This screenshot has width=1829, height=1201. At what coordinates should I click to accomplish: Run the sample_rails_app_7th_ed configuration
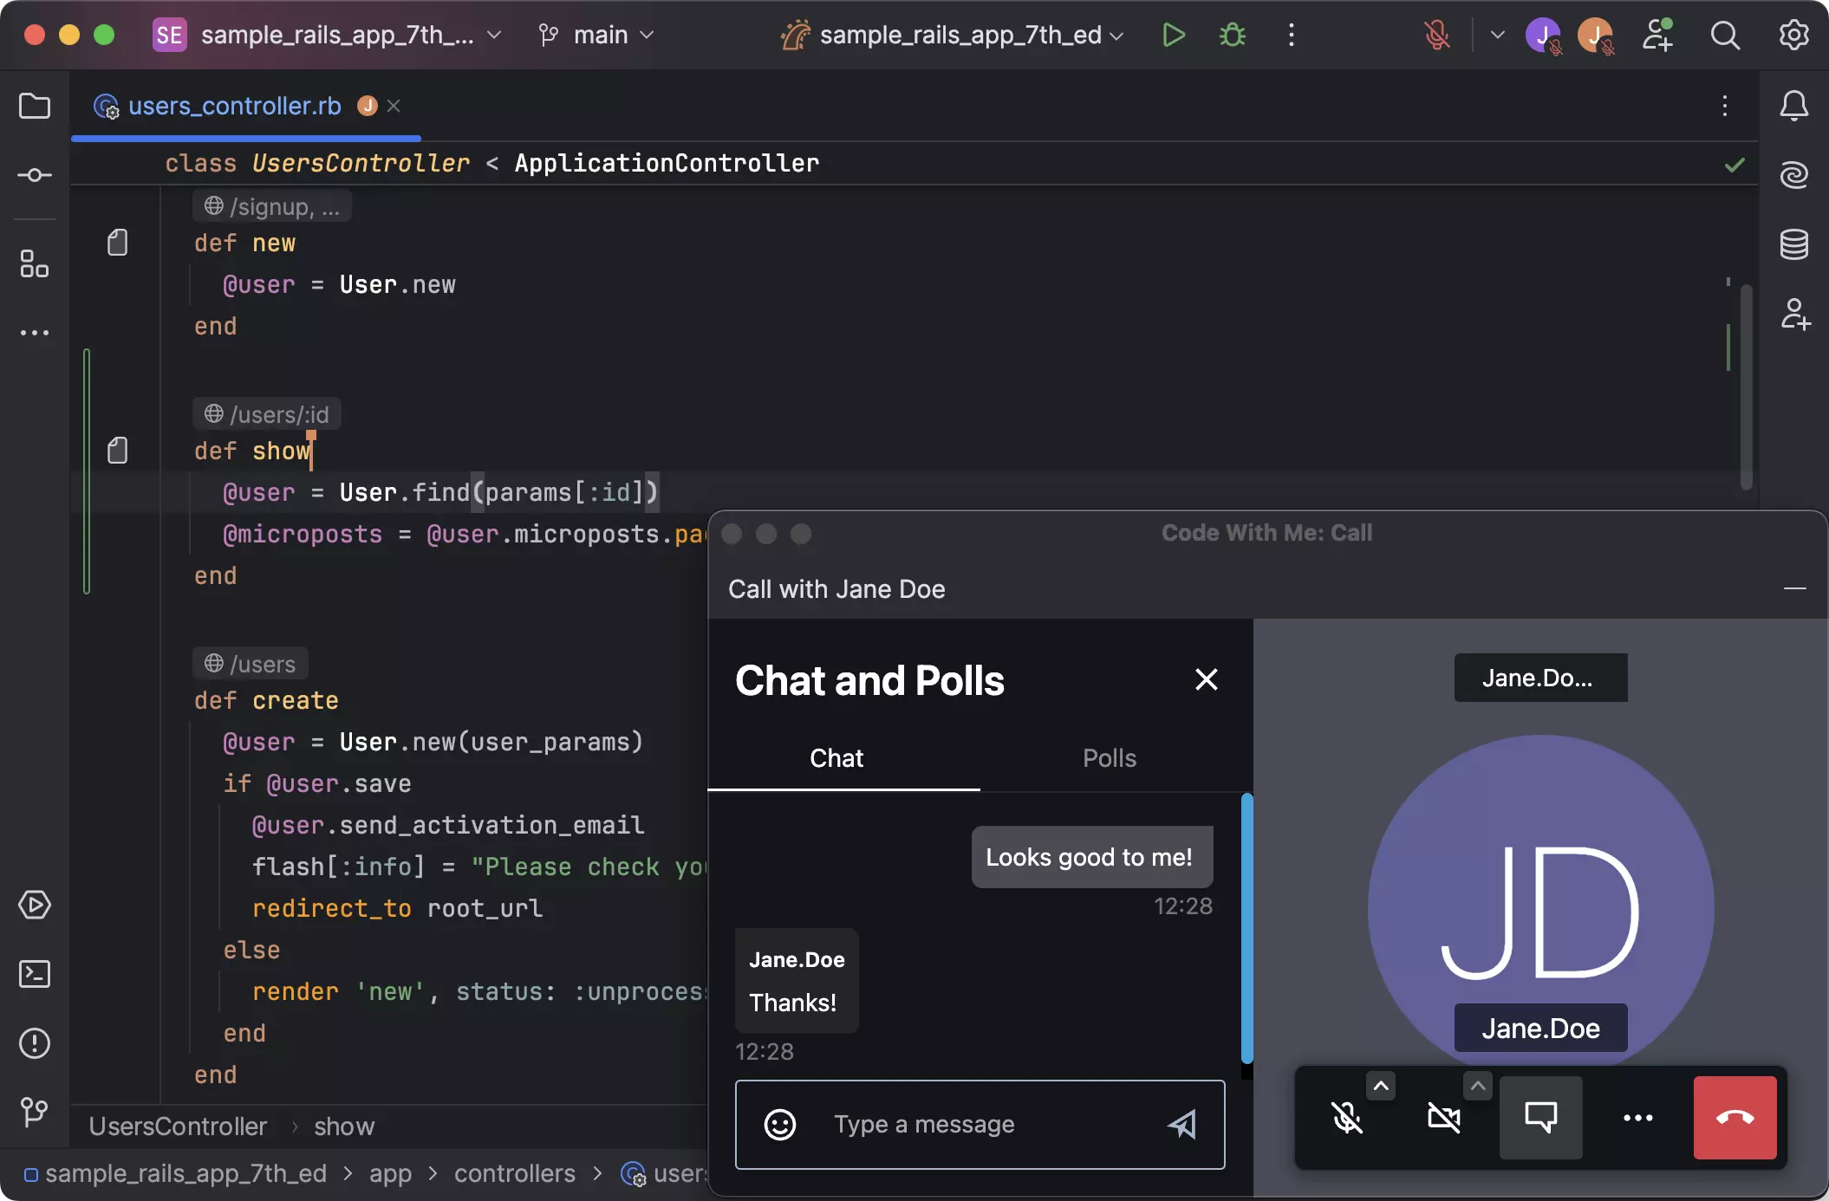[x=1173, y=36]
